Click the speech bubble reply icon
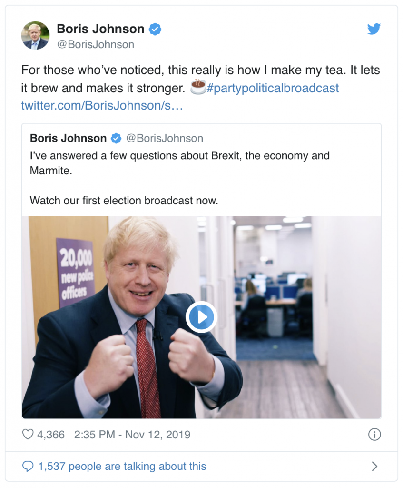The image size is (403, 488). (28, 466)
